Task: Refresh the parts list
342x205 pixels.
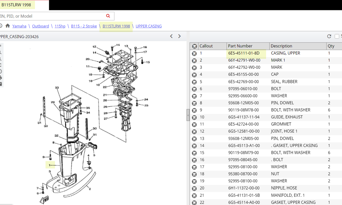Action: [x=329, y=36]
